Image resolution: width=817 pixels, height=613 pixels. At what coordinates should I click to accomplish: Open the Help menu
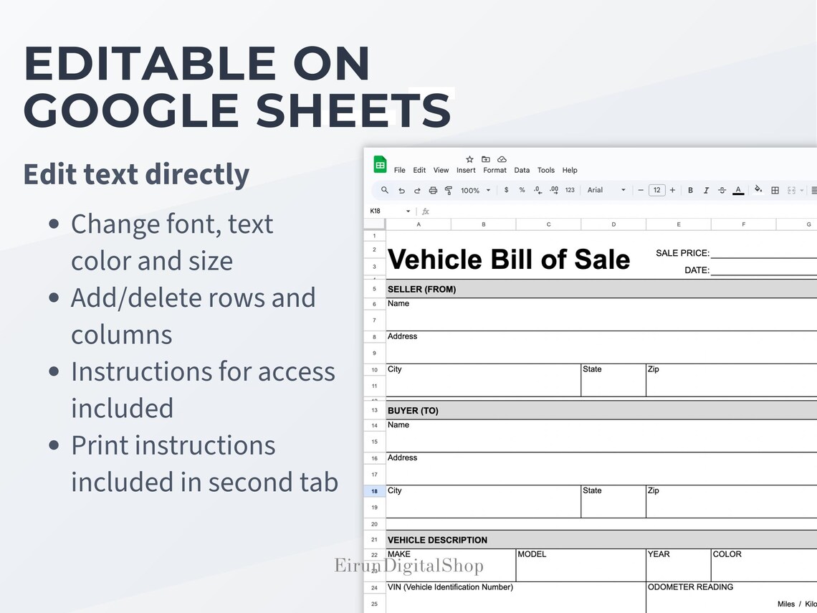coord(570,171)
